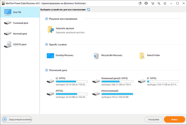Image resolution: width=187 pixels, height=125 pixels.
Task: Click the Неопознанный partition usage bar
Action: coord(117,94)
